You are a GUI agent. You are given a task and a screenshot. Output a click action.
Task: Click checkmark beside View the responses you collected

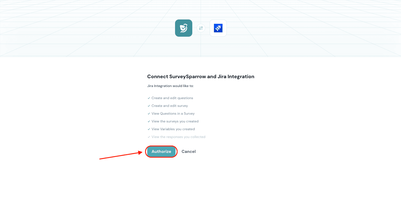149,137
